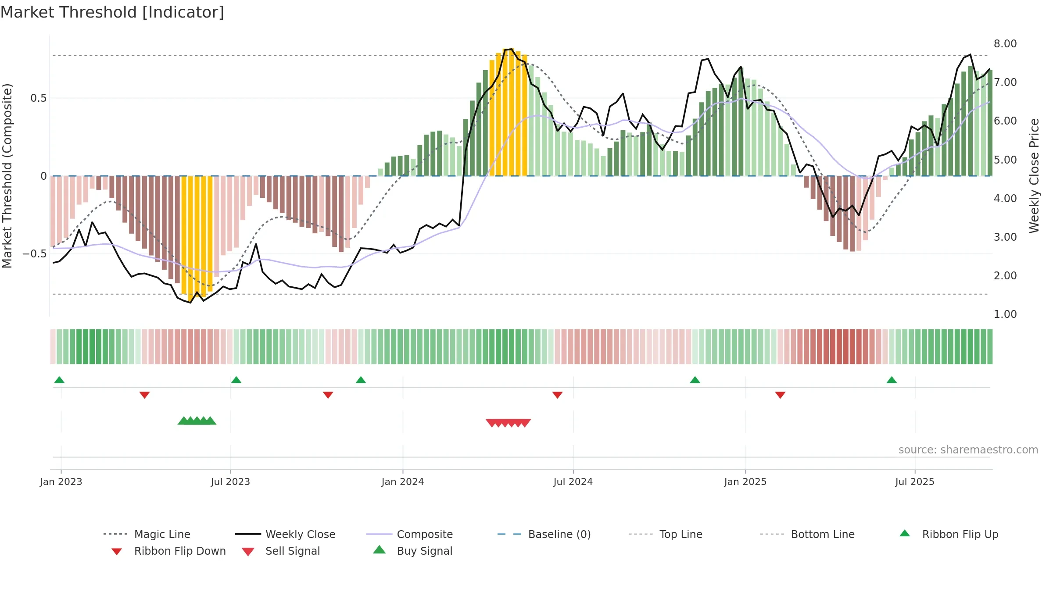1053x592 pixels.
Task: Click the Ribbon Flip Up marker near Jul 2023
Action: point(236,380)
